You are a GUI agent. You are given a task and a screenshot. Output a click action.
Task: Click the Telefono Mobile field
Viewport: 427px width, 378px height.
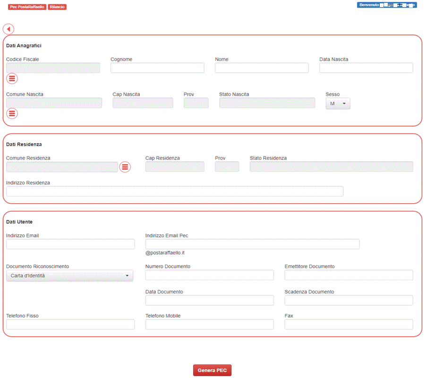pyautogui.click(x=209, y=324)
